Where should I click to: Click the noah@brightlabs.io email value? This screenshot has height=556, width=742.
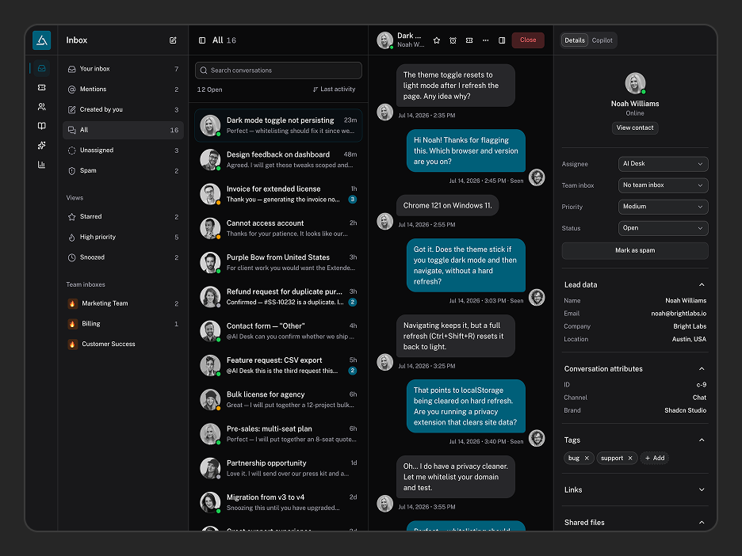679,314
